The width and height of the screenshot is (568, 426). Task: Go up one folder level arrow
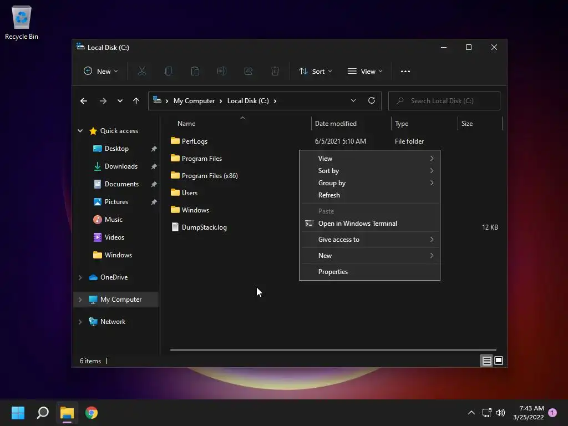[136, 101]
